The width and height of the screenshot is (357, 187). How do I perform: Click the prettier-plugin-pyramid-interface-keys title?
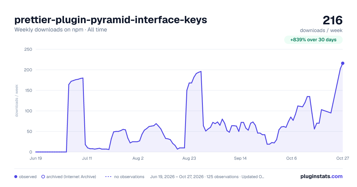click(x=111, y=20)
